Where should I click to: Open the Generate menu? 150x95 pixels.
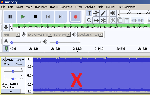66,7
